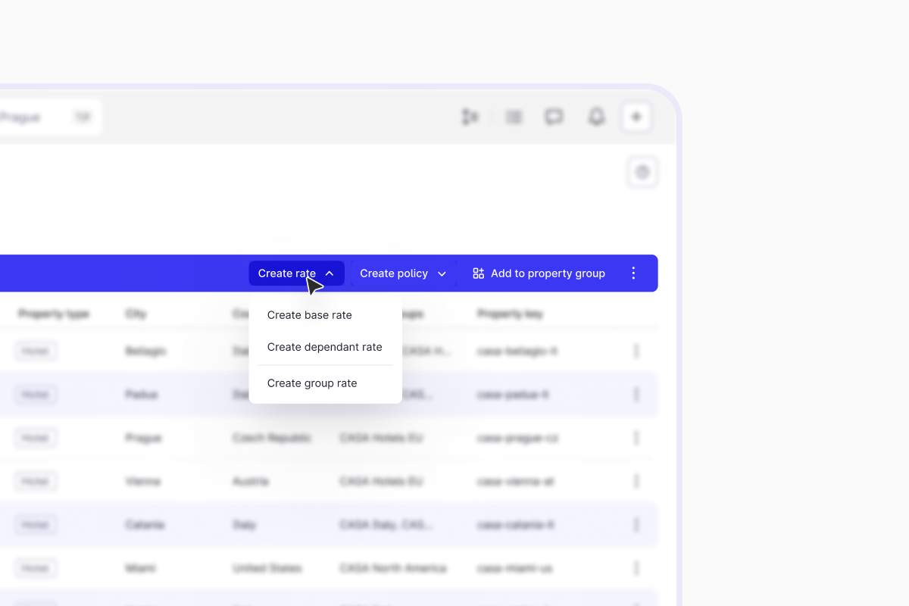The image size is (909, 606).
Task: Open row actions menu for Prague row
Action: (x=636, y=438)
